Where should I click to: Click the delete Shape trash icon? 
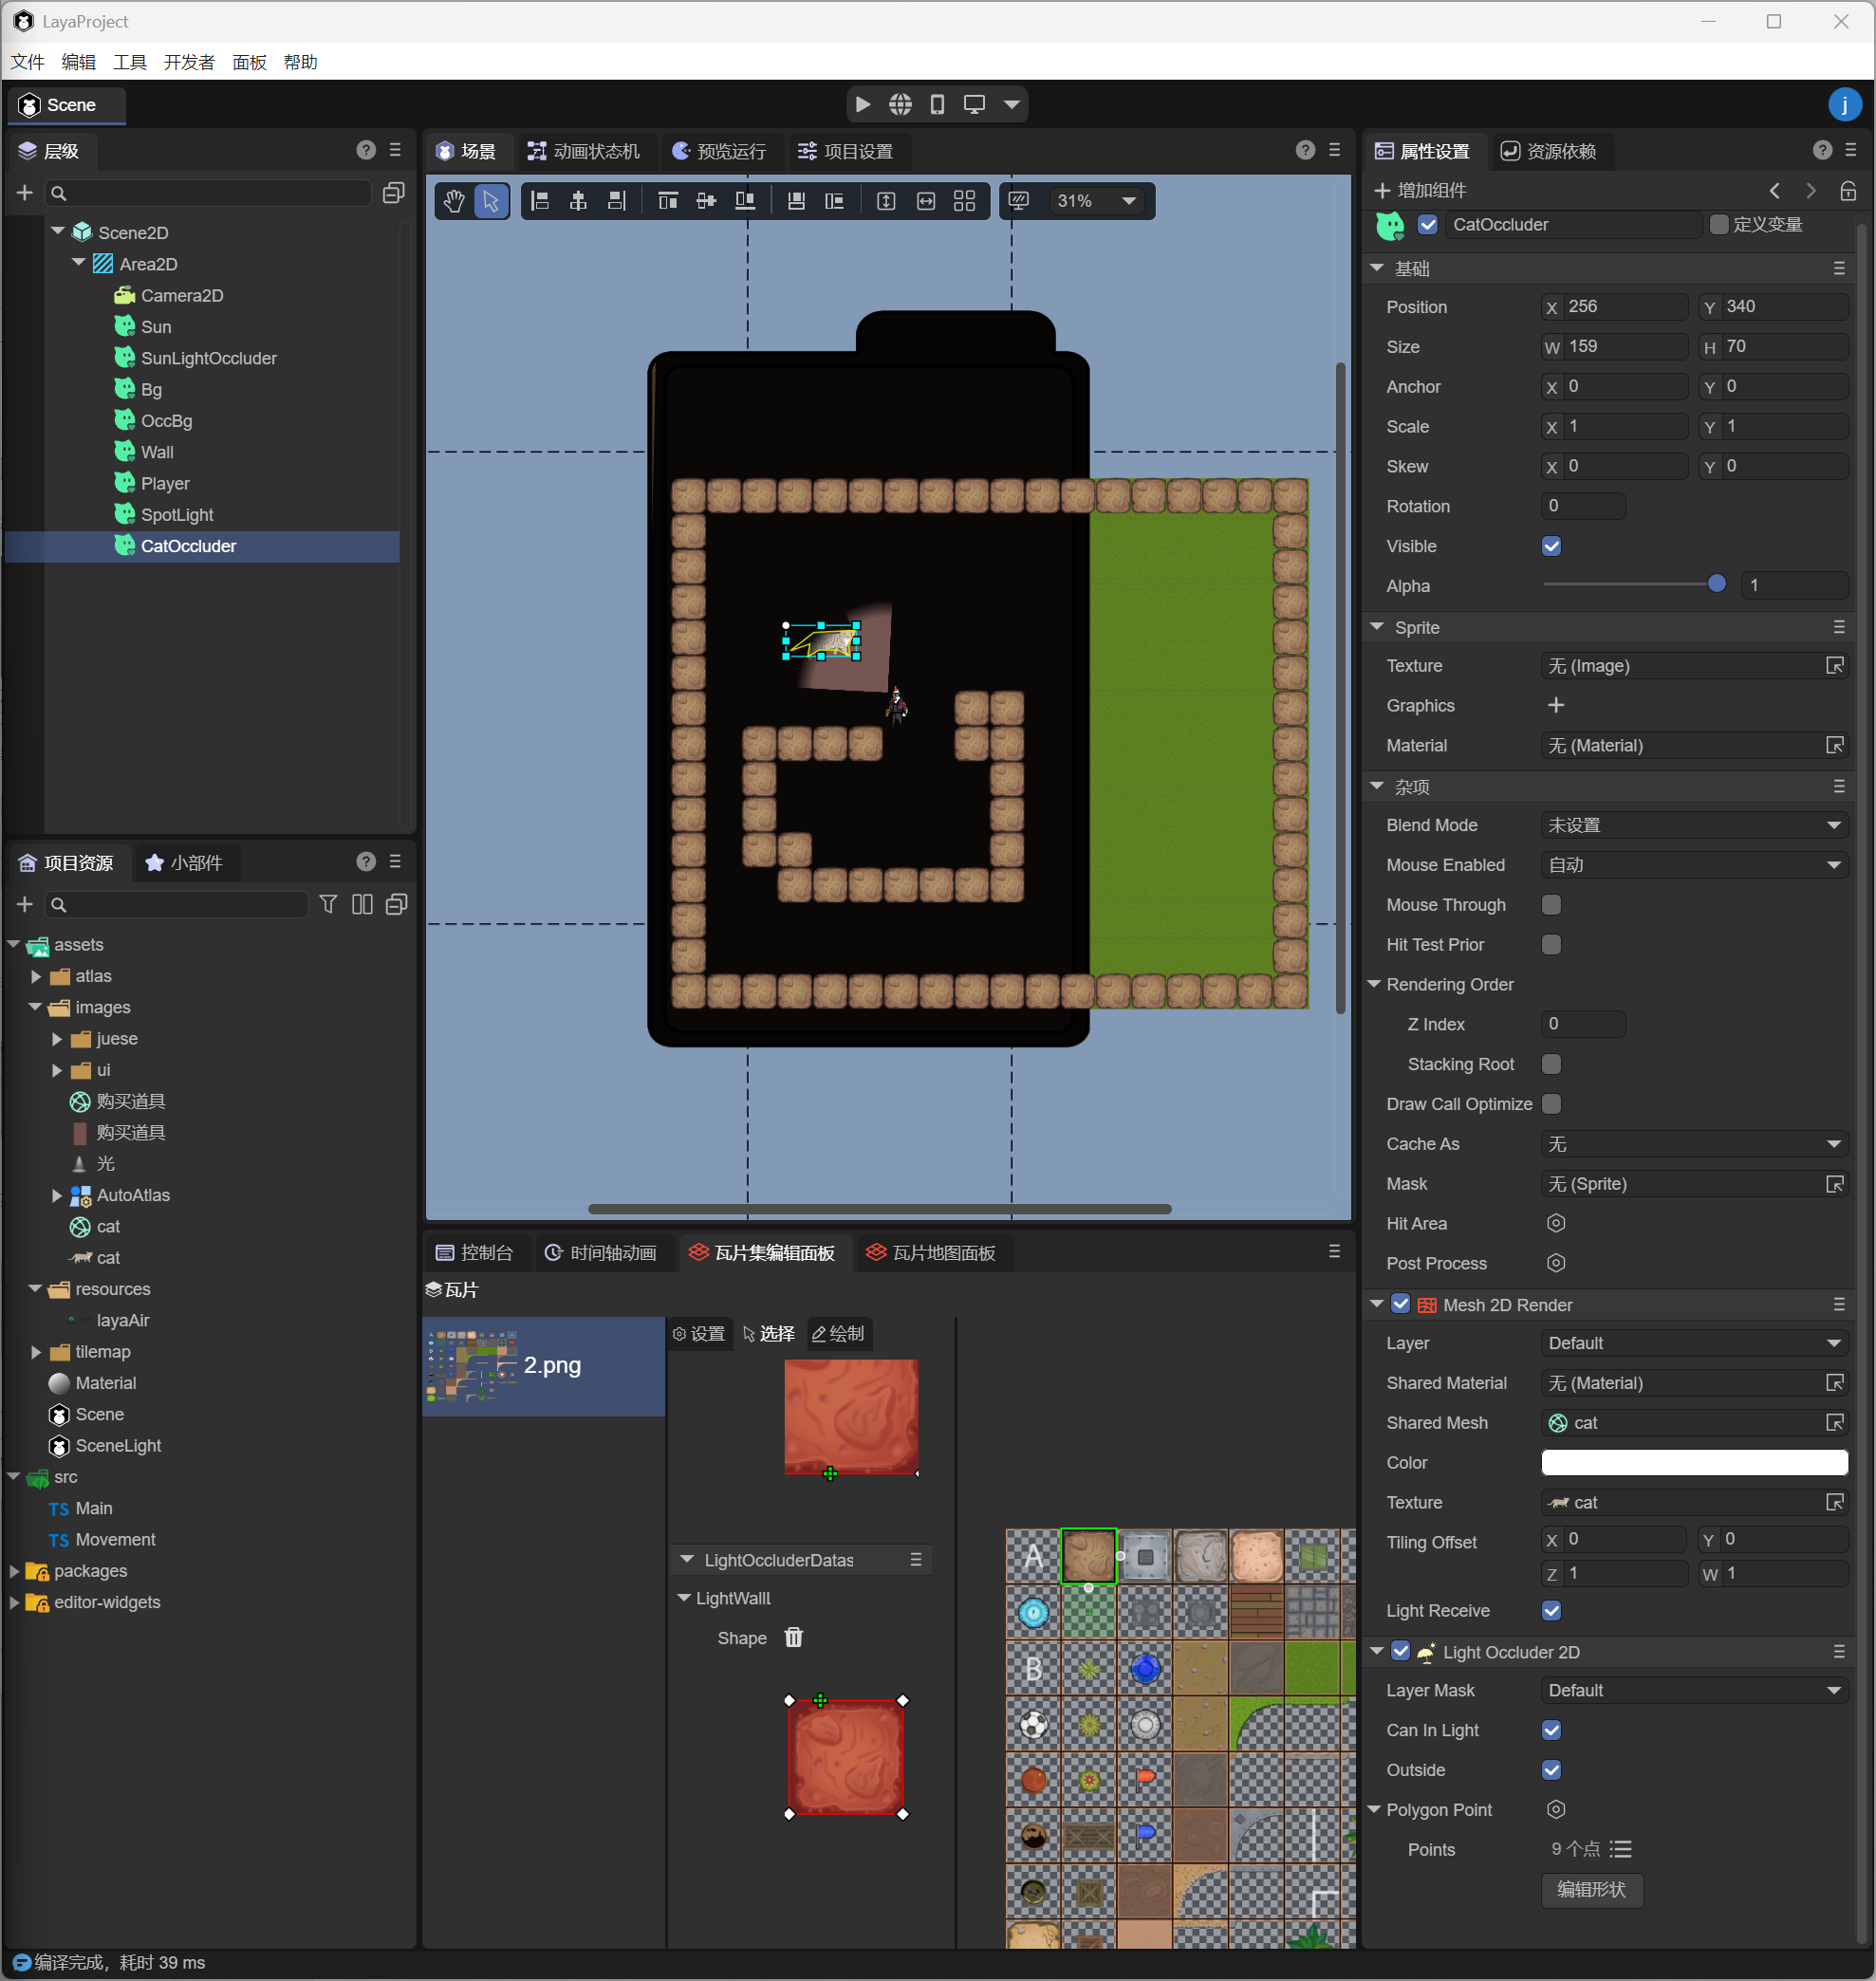click(794, 1637)
